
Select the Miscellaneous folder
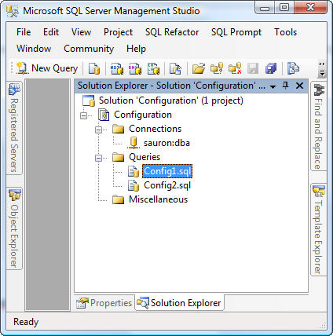tap(158, 199)
